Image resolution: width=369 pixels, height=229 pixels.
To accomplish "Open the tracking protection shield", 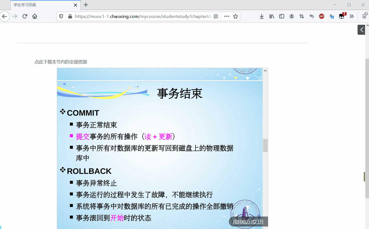I will (x=61, y=16).
